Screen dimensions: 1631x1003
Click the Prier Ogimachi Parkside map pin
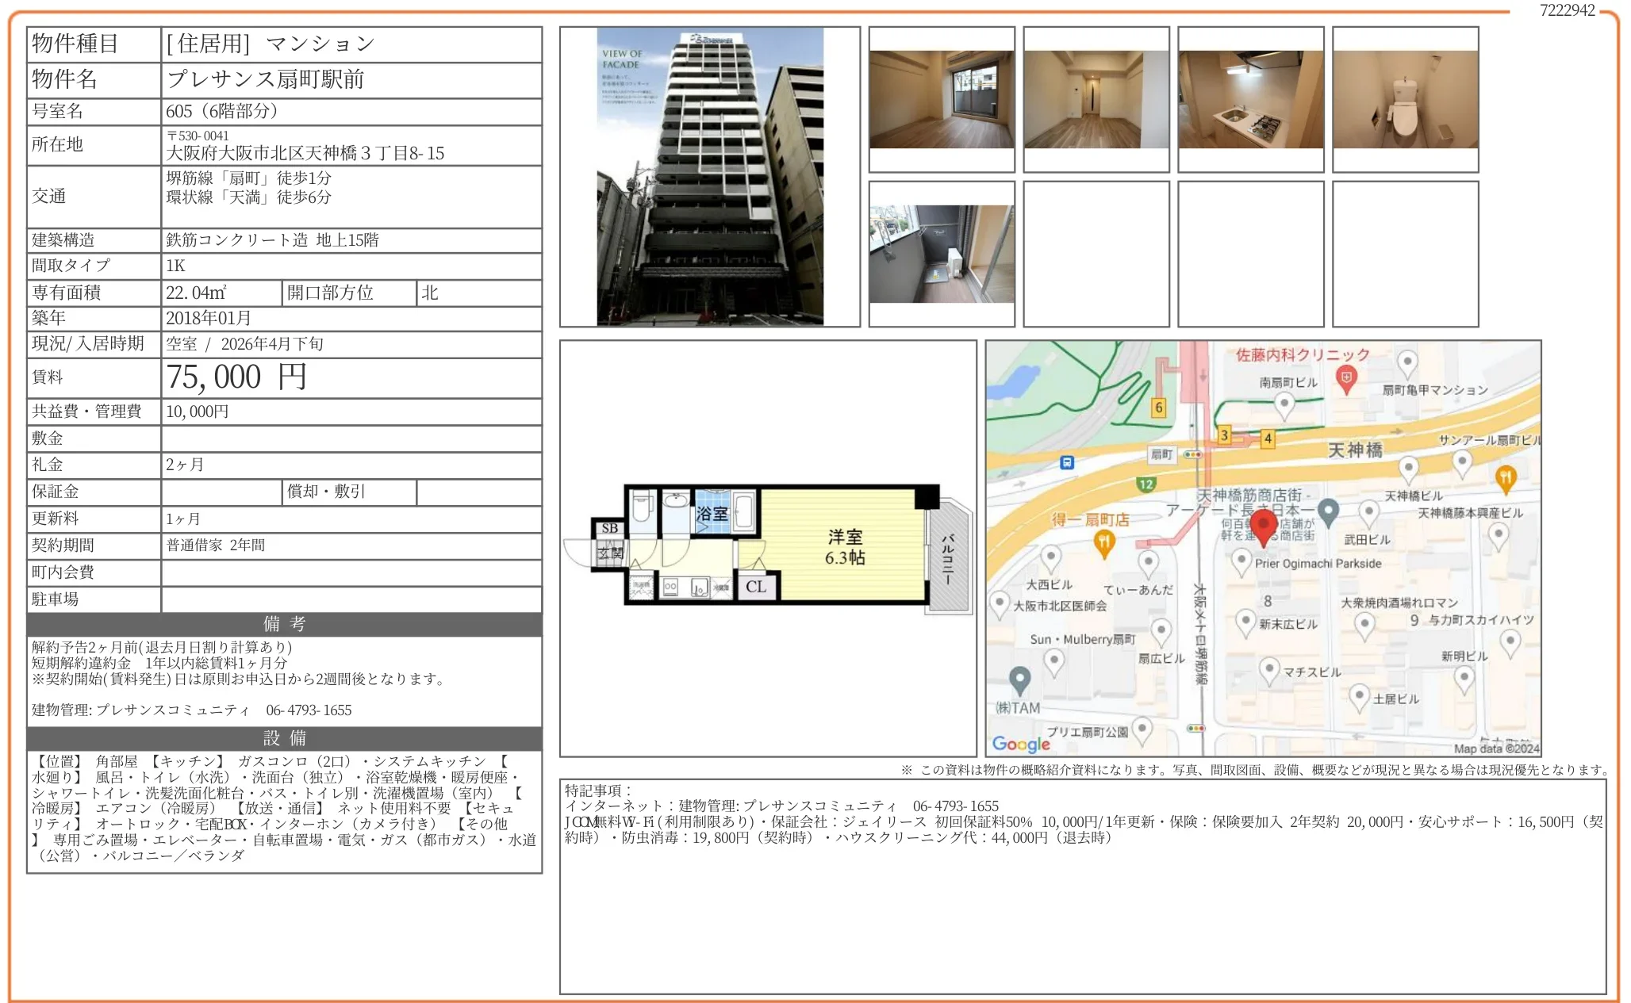click(1241, 561)
